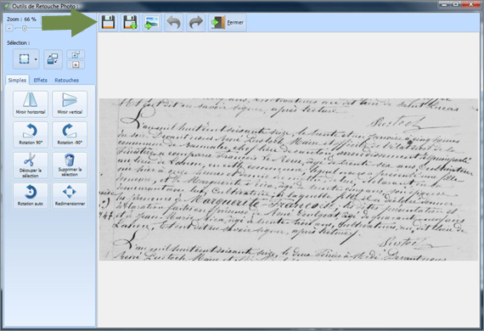The width and height of the screenshot is (484, 331).
Task: Run Rotation auto on the document
Action: (x=31, y=195)
